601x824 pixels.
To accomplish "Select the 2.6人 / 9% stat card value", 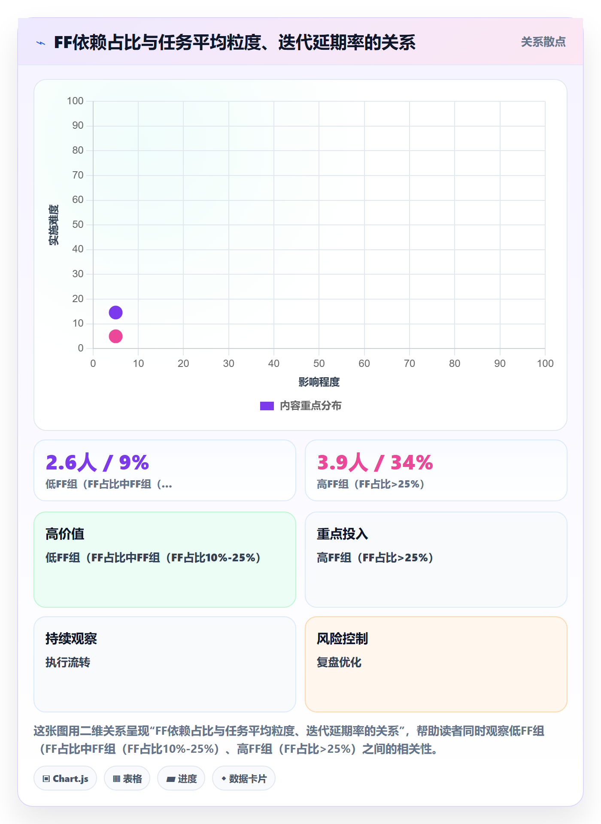I will (97, 463).
